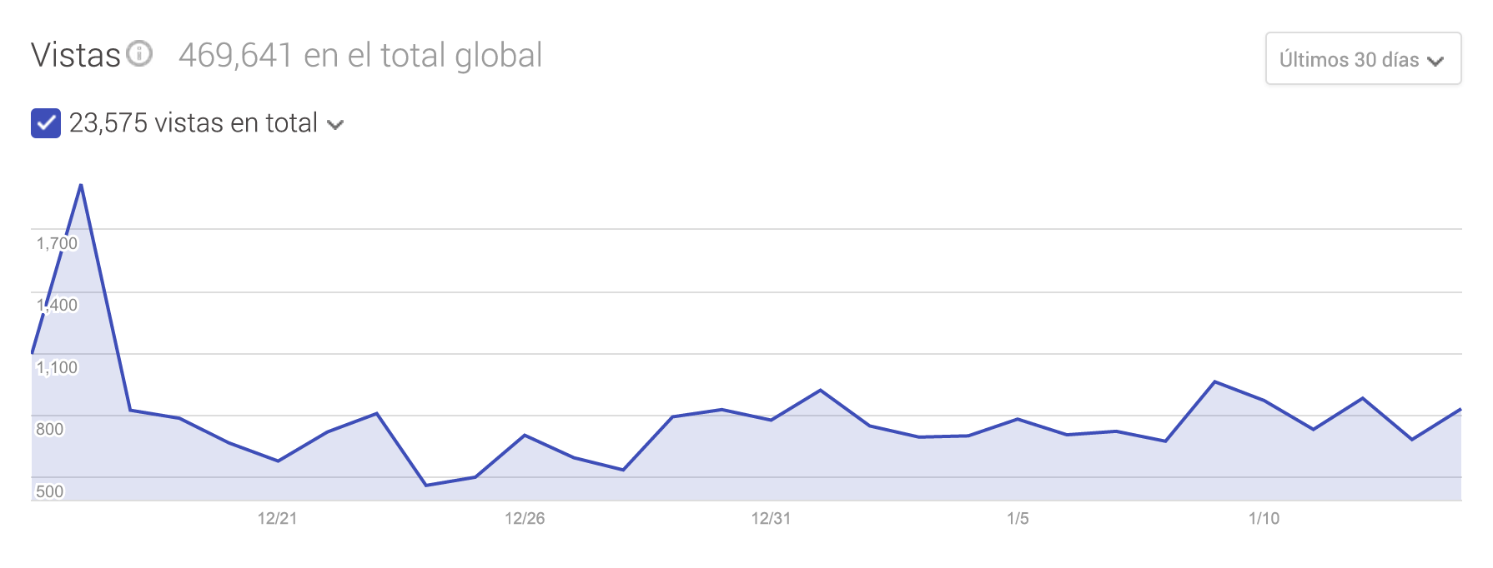The height and width of the screenshot is (568, 1493).
Task: Toggle the 23,575 vistas en total checkbox
Action: [x=46, y=123]
